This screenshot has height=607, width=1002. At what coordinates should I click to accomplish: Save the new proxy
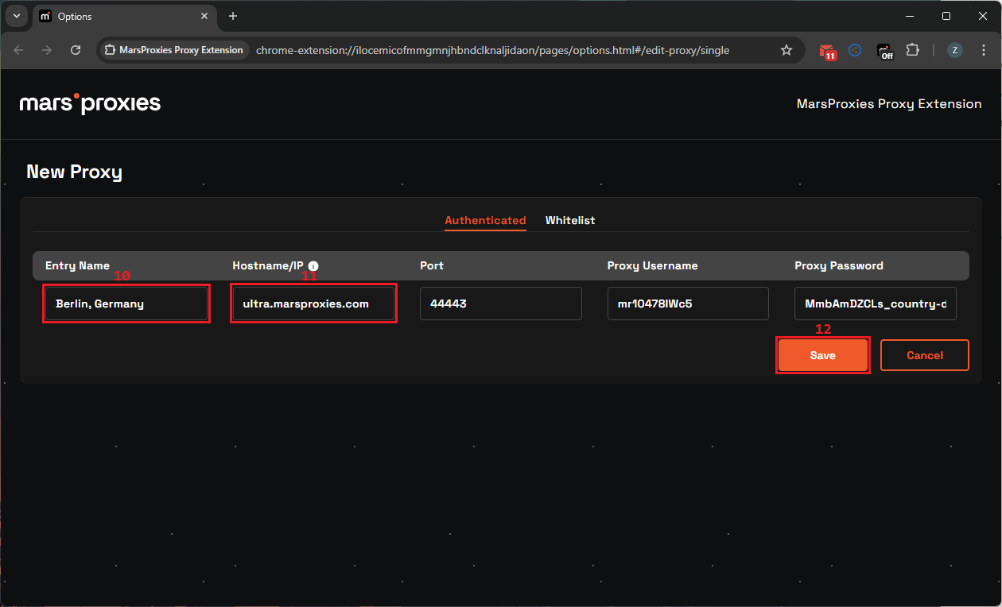822,355
